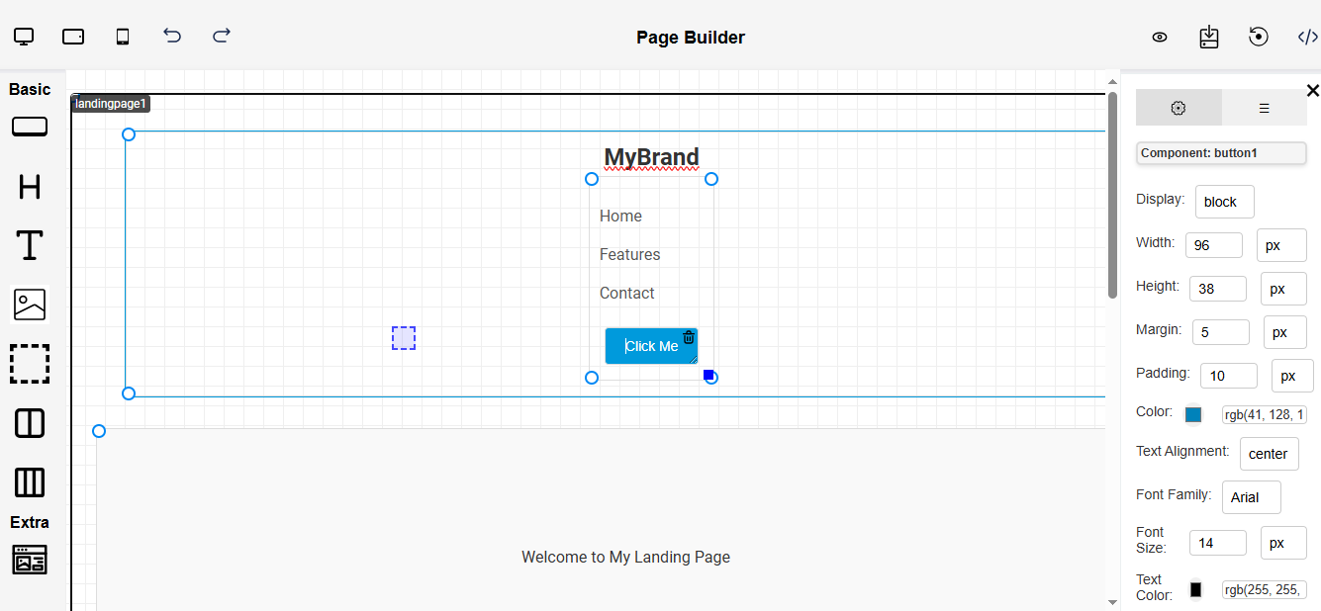
Task: Click the Click Me button on canvas
Action: (651, 346)
